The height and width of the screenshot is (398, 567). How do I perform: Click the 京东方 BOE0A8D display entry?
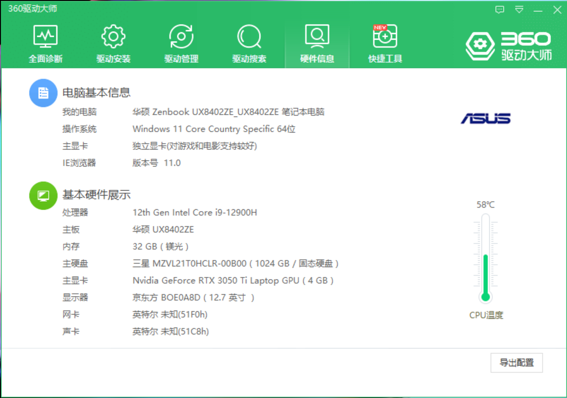[x=194, y=297]
